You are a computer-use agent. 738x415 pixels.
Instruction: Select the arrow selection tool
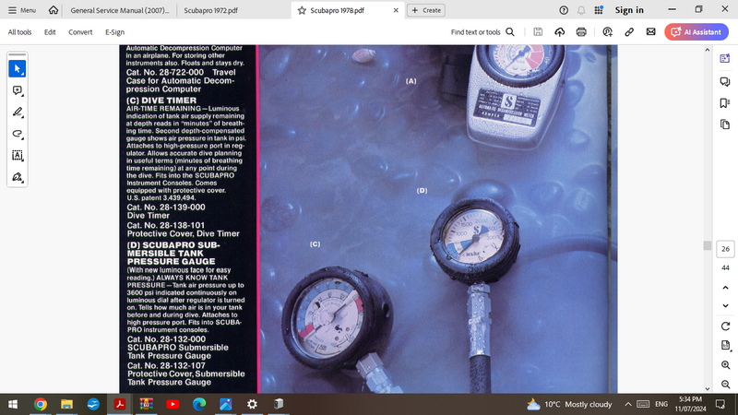18,69
